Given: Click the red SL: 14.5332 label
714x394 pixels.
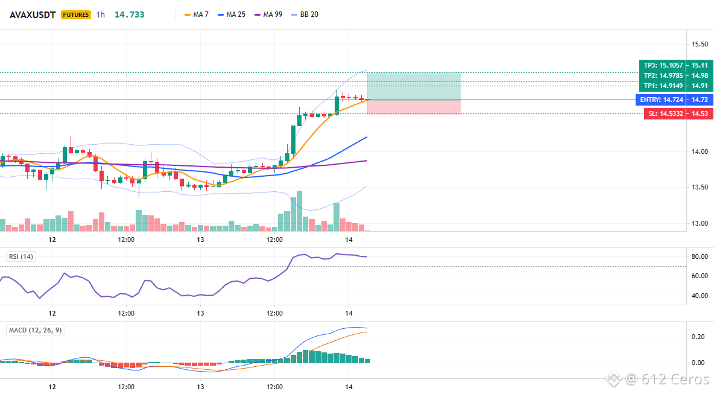Looking at the screenshot, I should coord(665,113).
